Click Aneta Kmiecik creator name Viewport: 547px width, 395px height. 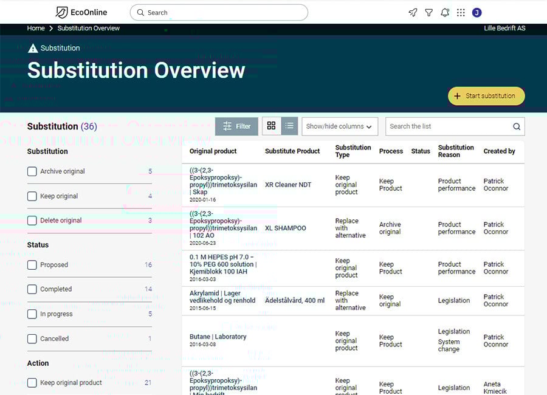[x=495, y=388]
